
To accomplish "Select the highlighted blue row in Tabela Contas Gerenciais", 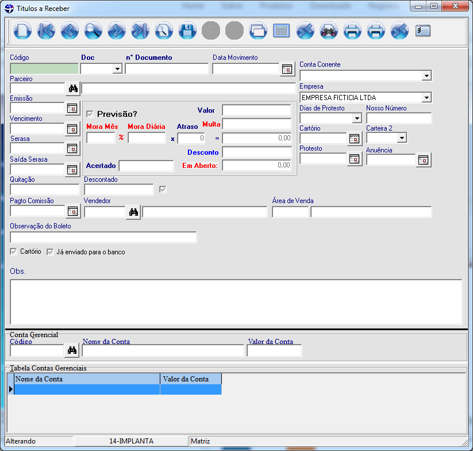I will point(118,389).
